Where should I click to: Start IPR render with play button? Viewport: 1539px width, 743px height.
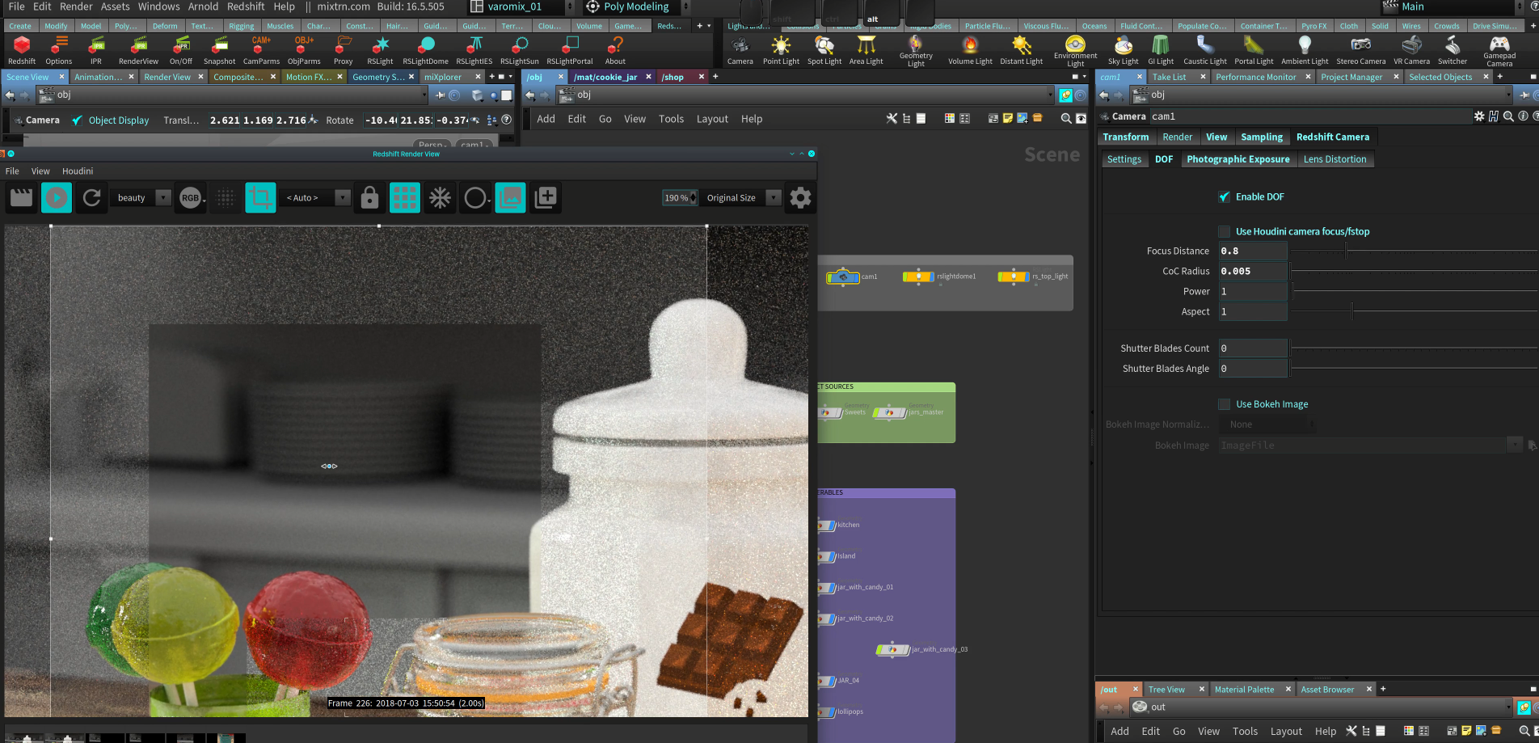point(57,198)
